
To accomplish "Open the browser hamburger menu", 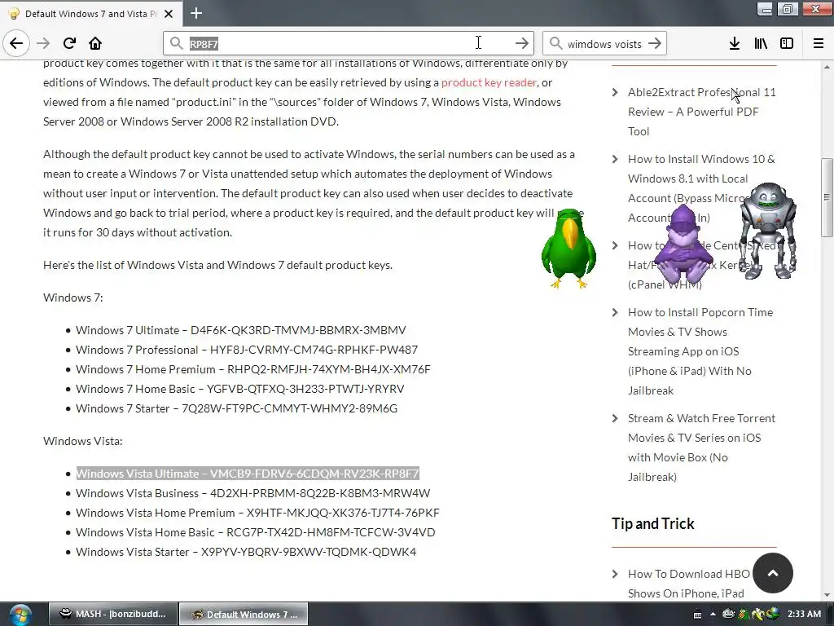I will pyautogui.click(x=819, y=43).
